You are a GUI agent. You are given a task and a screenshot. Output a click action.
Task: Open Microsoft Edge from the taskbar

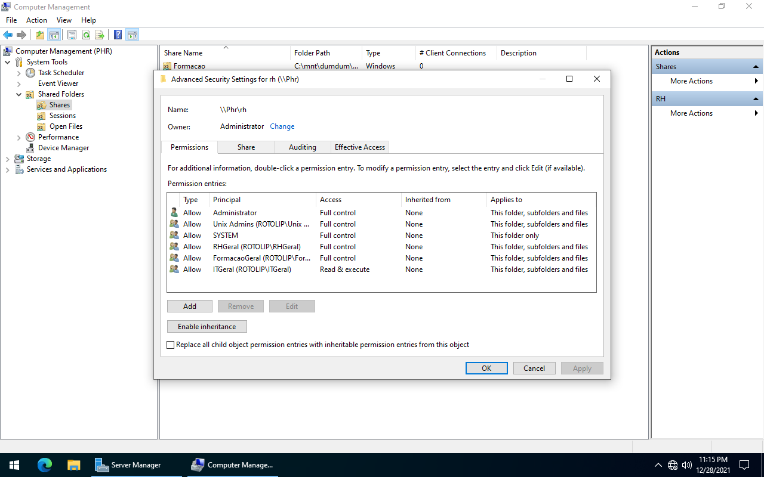click(45, 465)
